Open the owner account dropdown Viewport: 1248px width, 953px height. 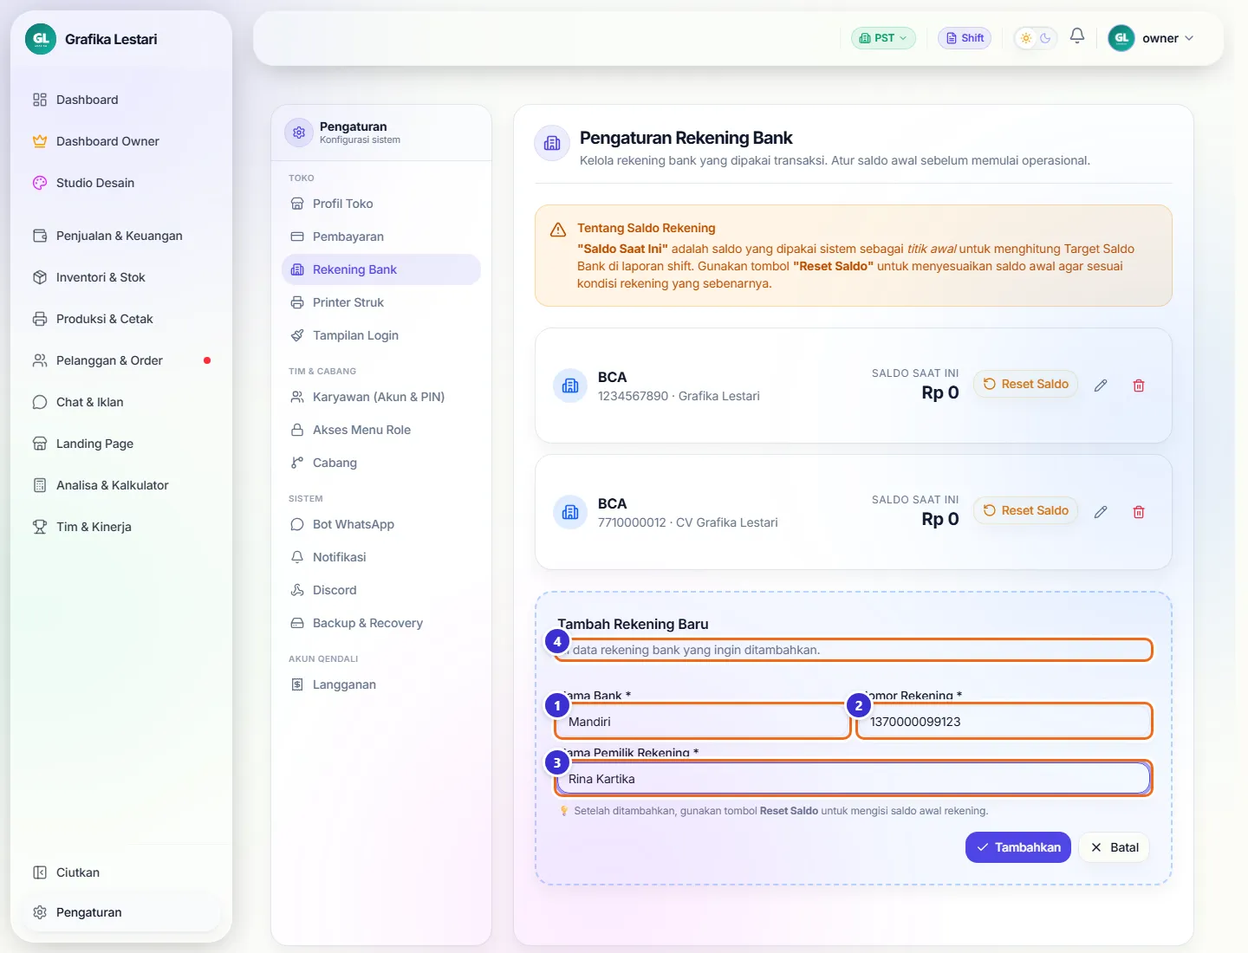point(1152,38)
